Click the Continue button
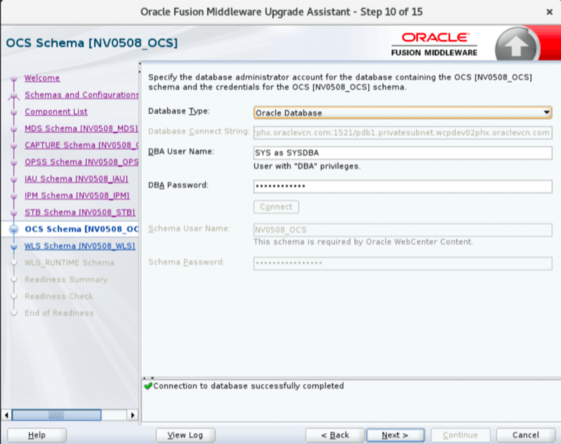The height and width of the screenshot is (444, 561). [x=461, y=435]
